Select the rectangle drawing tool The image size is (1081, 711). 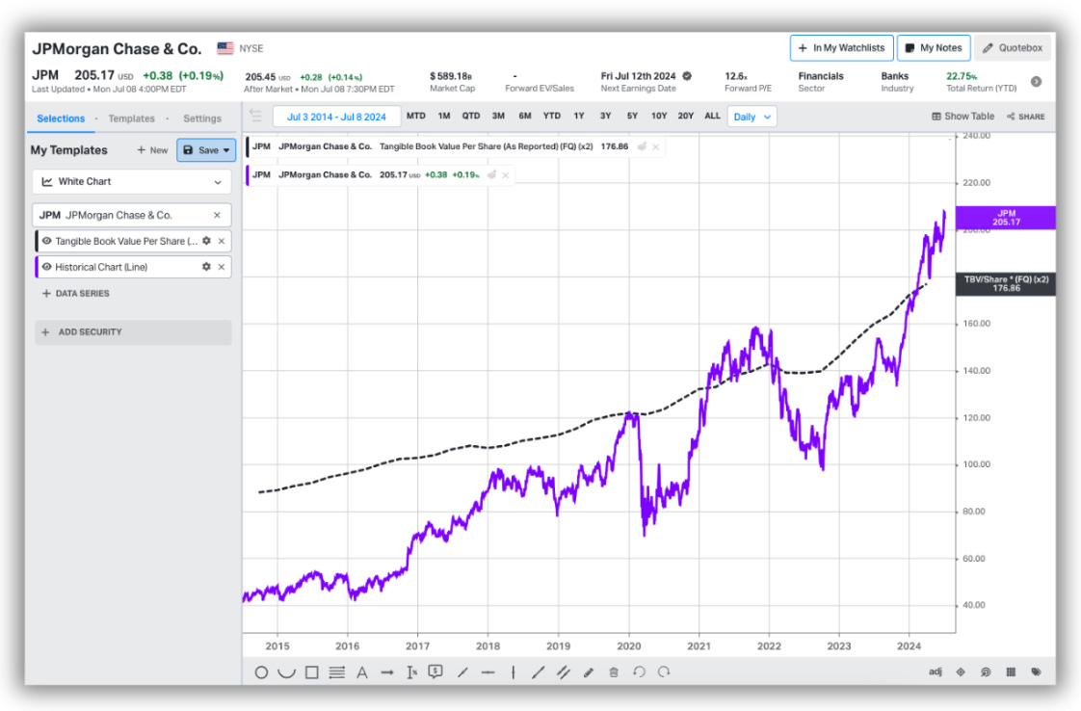311,672
